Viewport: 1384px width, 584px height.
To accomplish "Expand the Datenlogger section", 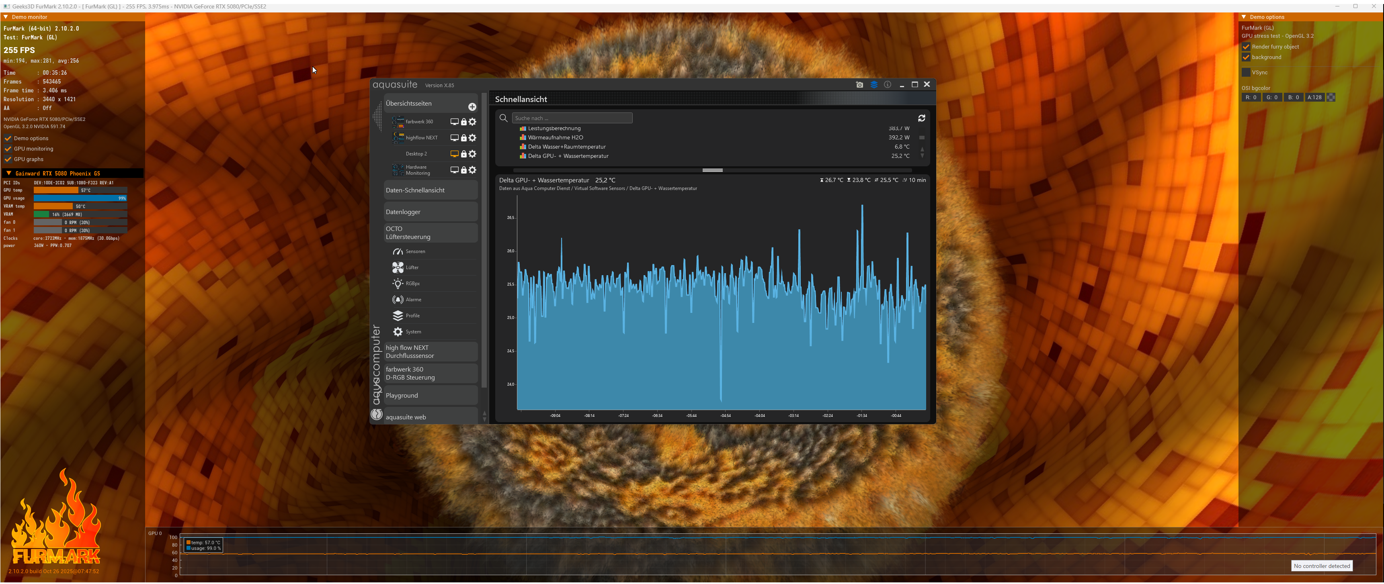I will point(431,212).
